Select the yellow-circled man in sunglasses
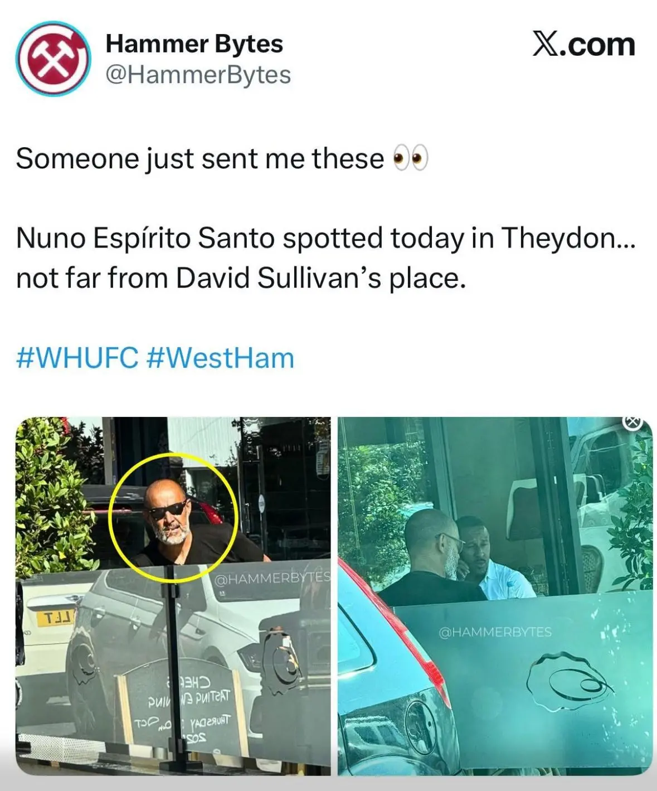This screenshot has height=791, width=657. 173,517
